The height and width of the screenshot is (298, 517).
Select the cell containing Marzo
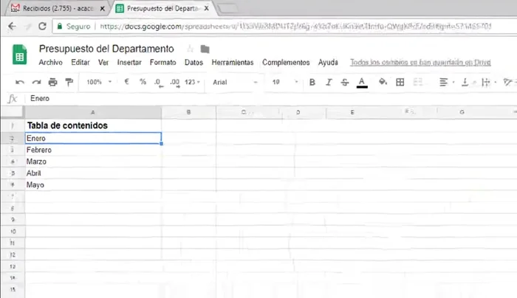pyautogui.click(x=93, y=161)
